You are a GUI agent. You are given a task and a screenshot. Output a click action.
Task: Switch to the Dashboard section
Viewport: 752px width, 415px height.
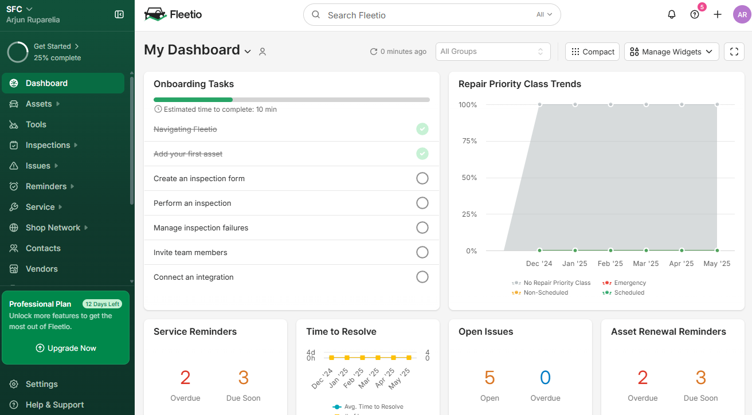pyautogui.click(x=46, y=83)
